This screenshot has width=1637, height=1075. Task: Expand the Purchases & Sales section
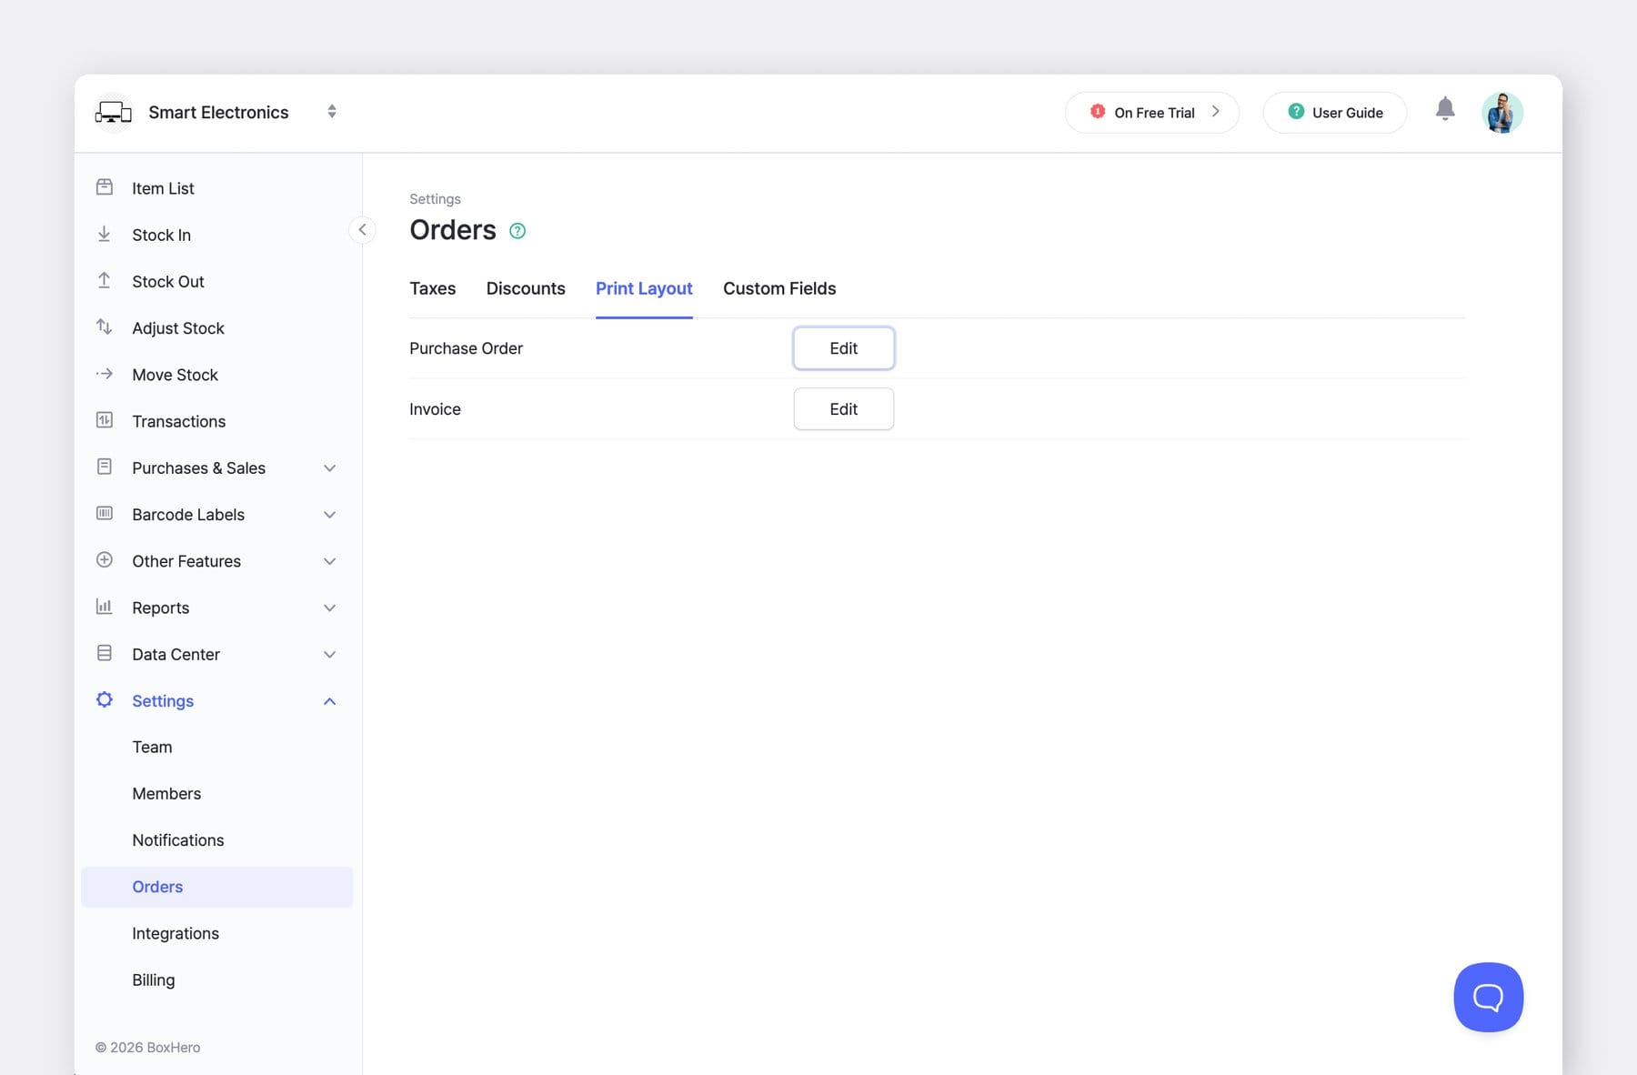tap(329, 467)
